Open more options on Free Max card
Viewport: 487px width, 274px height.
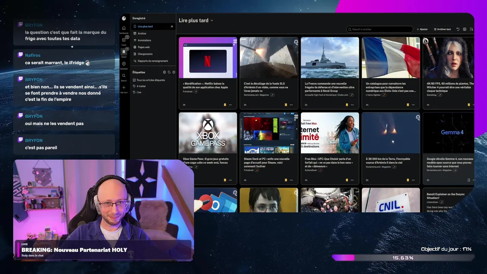click(x=352, y=180)
